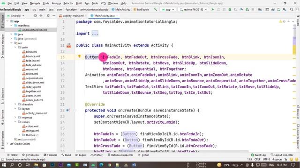Click Attach Debugger to Android Process icon
300x168 pixels.
tap(247, 9)
